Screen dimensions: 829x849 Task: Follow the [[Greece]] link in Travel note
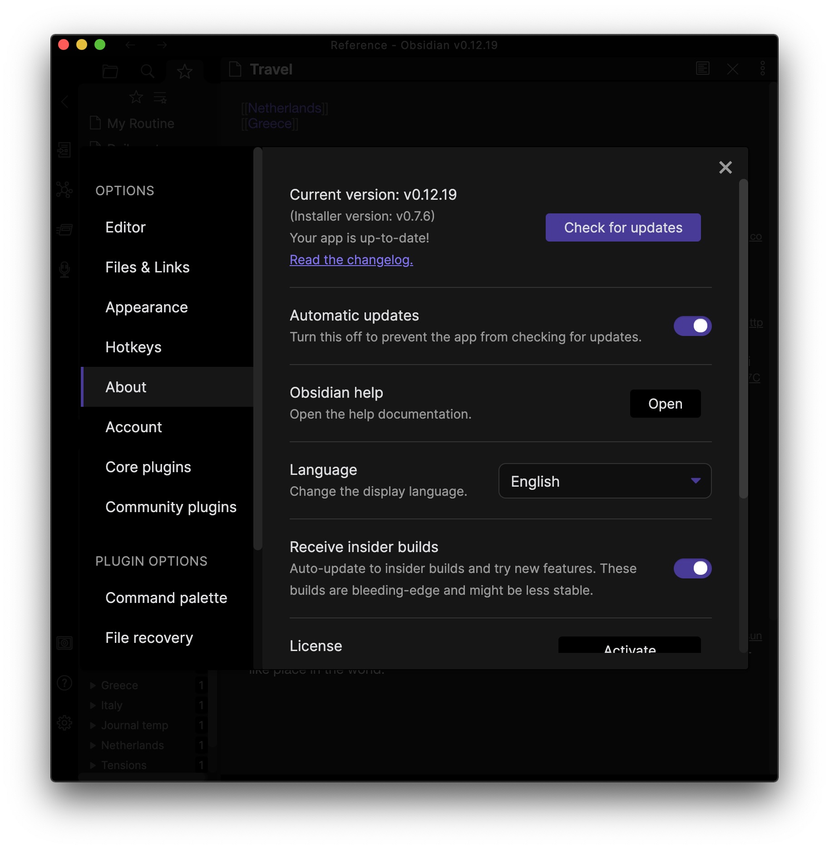coord(270,123)
